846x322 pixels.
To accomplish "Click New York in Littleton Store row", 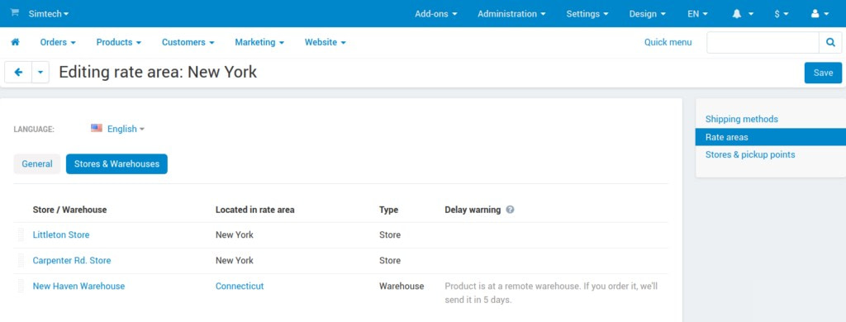I will [234, 235].
